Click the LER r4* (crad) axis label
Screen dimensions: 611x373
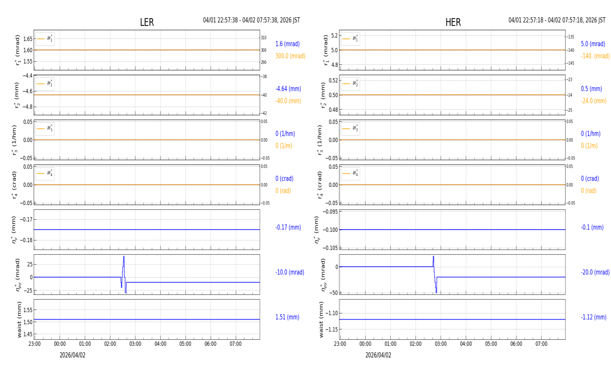(x=16, y=185)
